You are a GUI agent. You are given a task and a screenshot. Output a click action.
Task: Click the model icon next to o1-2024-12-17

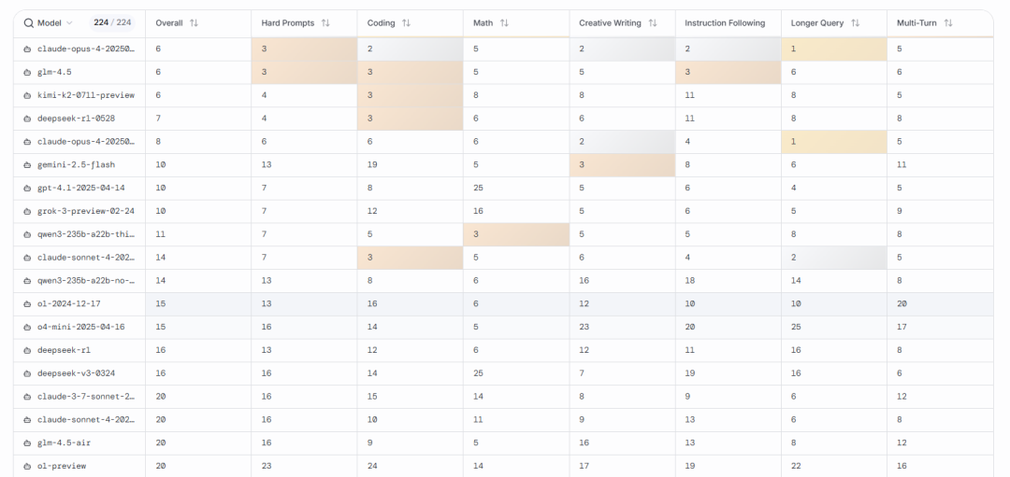(28, 303)
